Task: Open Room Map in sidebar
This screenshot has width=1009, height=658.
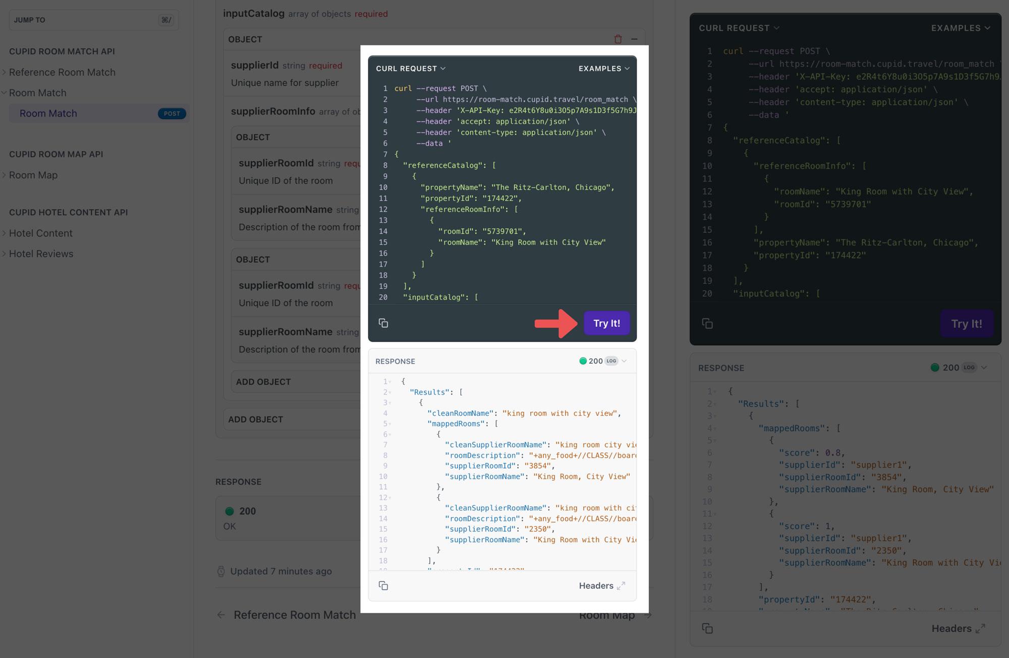Action: (x=33, y=175)
